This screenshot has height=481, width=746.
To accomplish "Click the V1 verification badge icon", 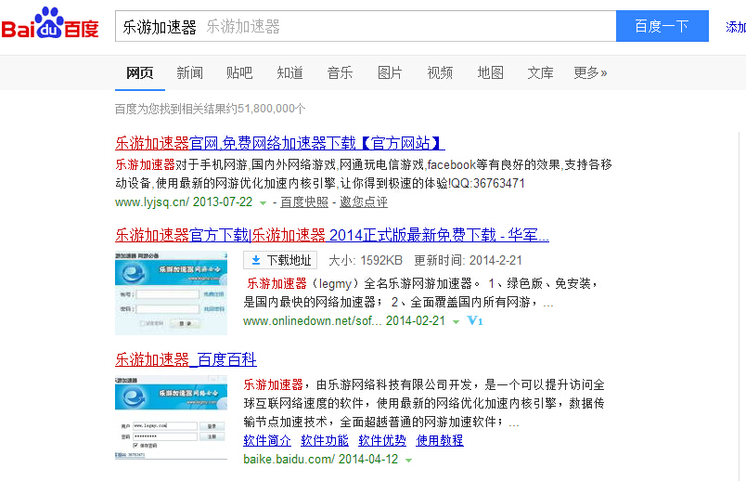I will point(474,320).
